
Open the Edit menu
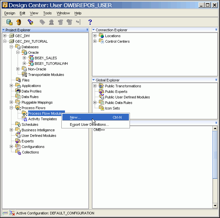(22, 13)
